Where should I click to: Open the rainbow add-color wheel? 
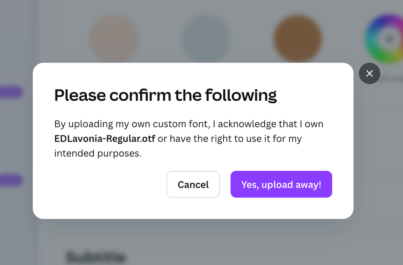tap(385, 39)
